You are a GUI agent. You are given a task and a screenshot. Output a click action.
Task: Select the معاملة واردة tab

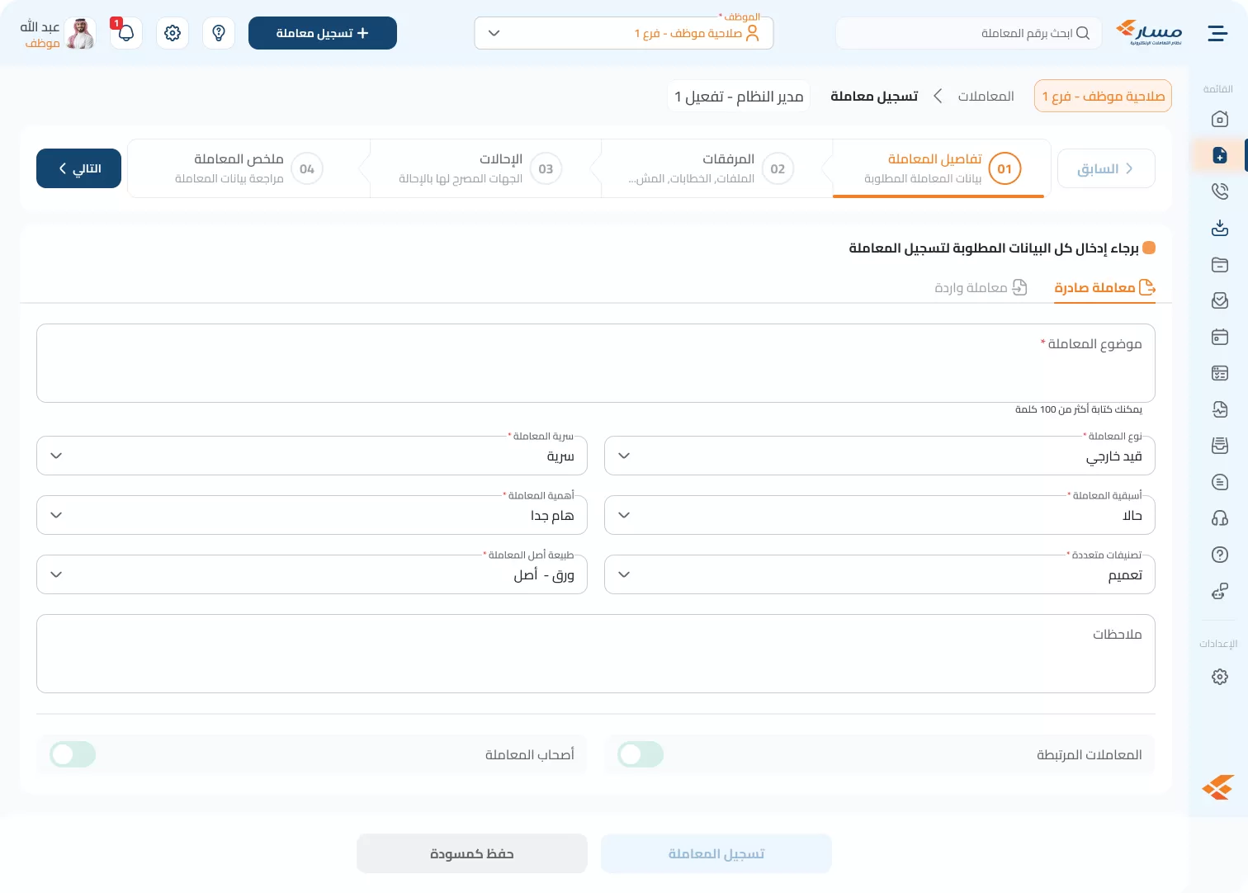coord(981,287)
